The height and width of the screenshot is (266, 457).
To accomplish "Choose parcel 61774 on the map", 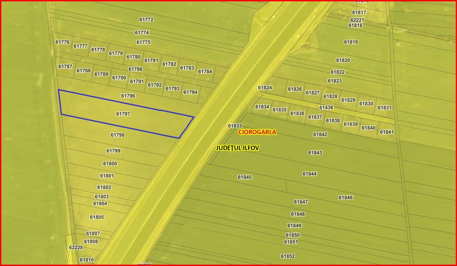I will click(142, 33).
